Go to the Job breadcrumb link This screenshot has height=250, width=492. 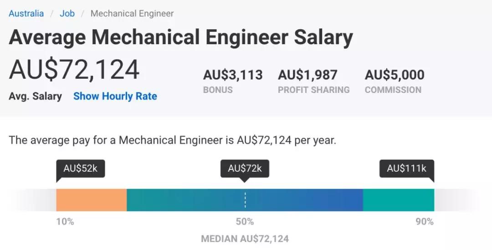[67, 14]
